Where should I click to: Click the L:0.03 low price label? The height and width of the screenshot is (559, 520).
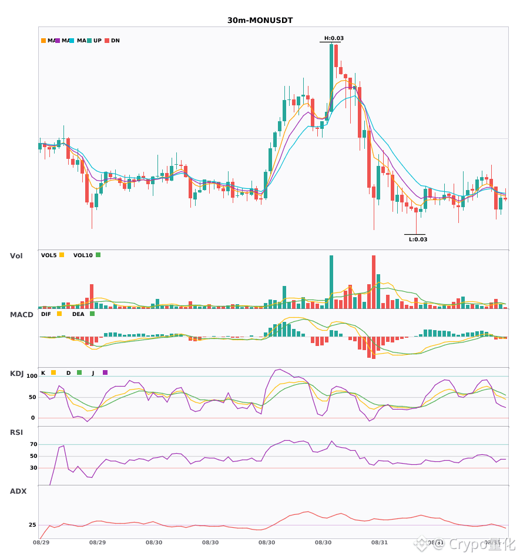418,239
